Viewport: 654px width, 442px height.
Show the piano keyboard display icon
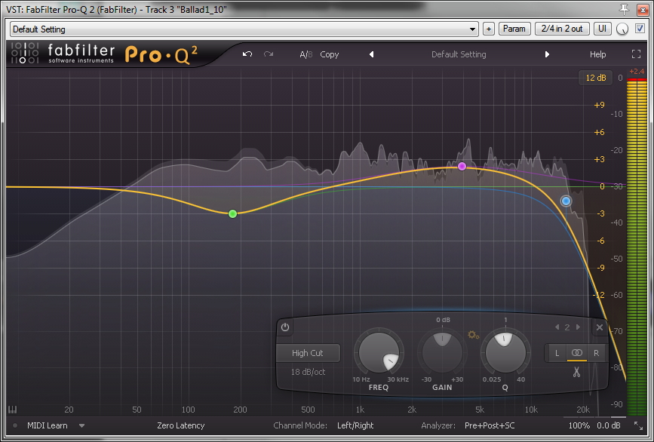(x=13, y=409)
